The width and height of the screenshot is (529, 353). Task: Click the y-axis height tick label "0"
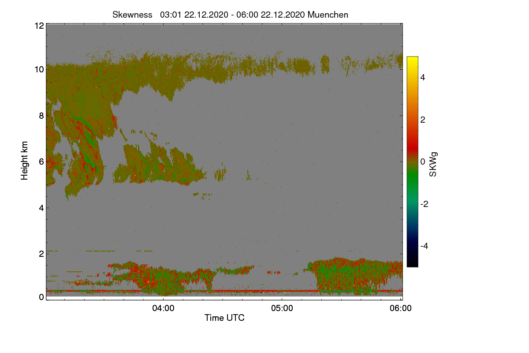(x=41, y=297)
